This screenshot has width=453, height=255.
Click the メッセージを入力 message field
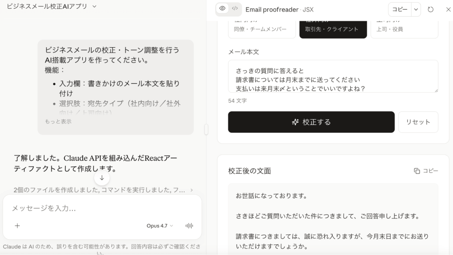(102, 208)
